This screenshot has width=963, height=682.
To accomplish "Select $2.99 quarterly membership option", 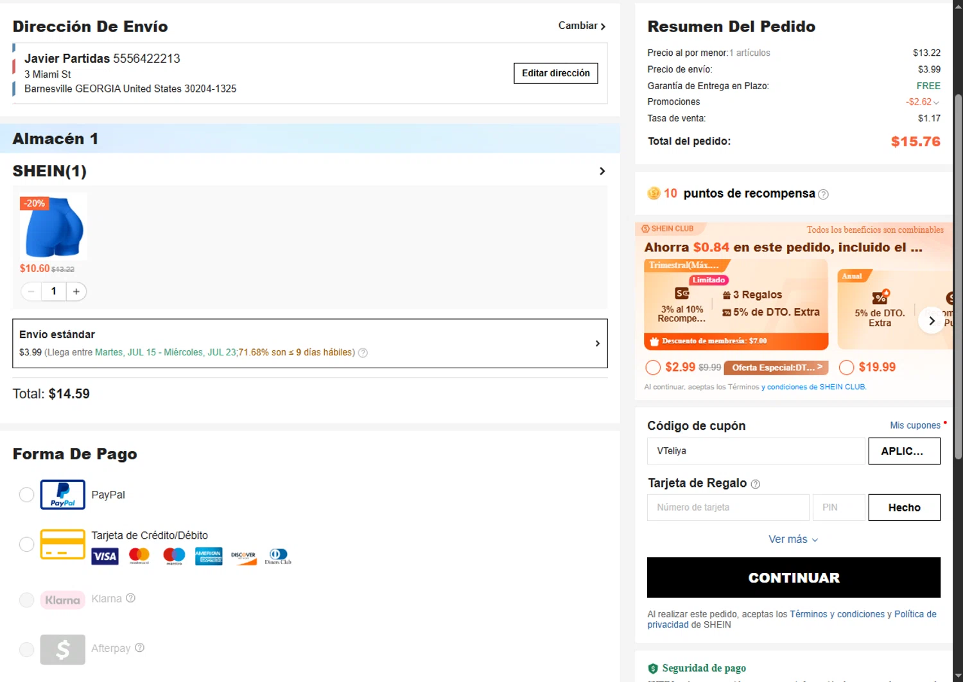I will click(653, 367).
